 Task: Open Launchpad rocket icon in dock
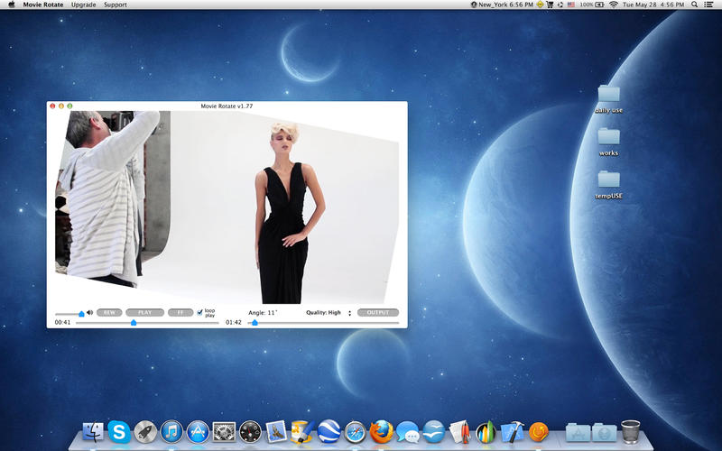(145, 432)
